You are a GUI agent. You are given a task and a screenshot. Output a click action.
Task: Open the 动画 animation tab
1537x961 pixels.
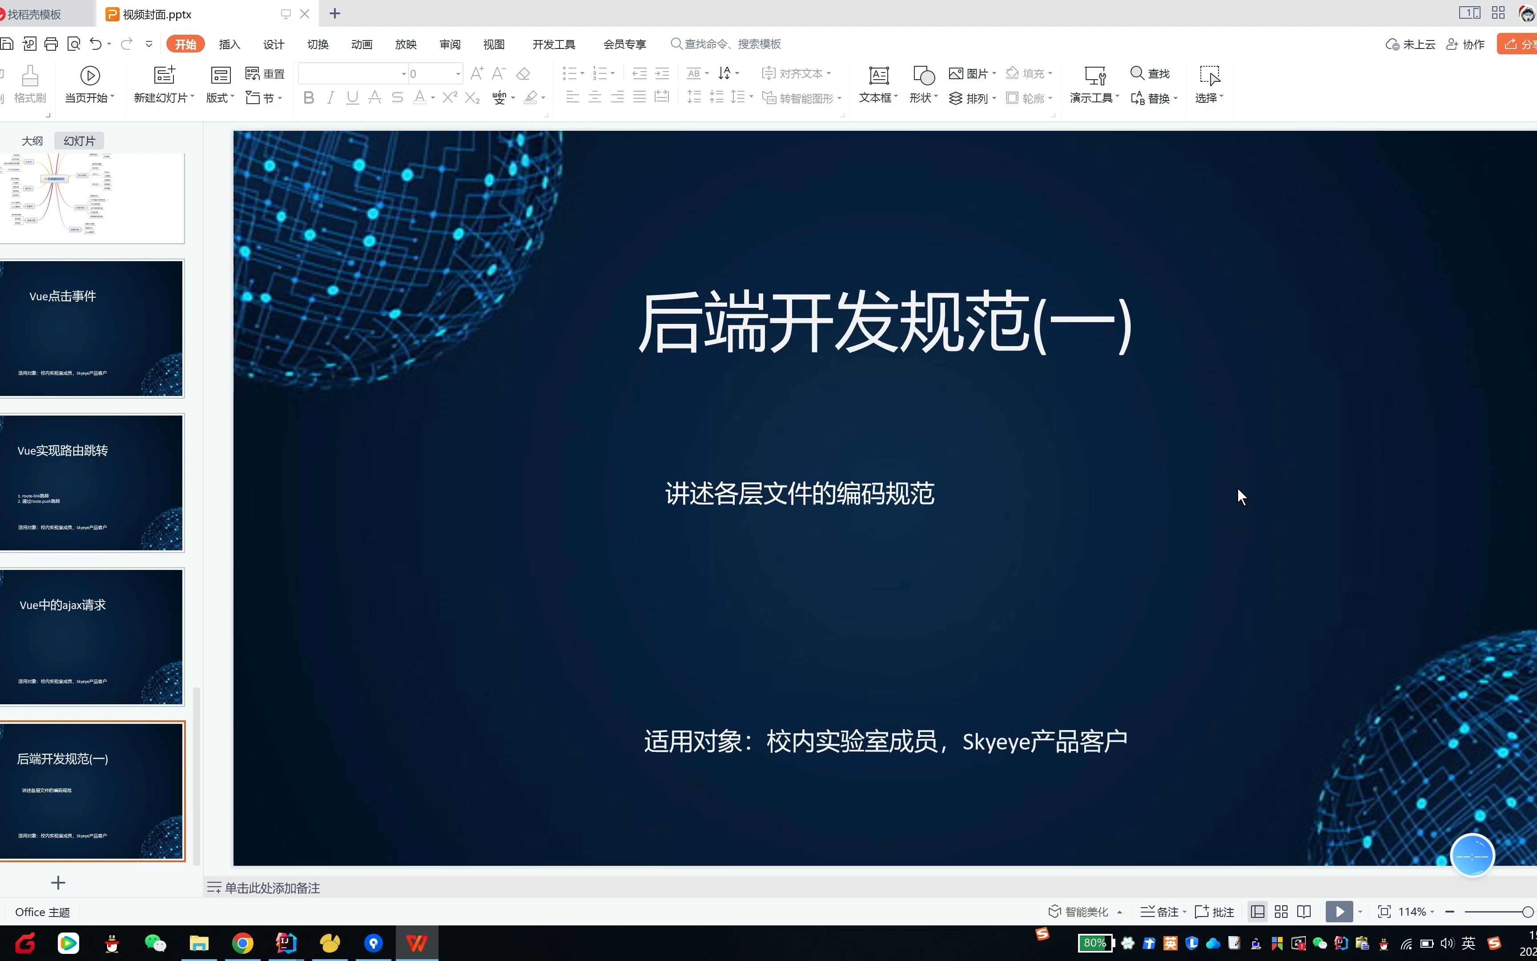click(x=362, y=44)
